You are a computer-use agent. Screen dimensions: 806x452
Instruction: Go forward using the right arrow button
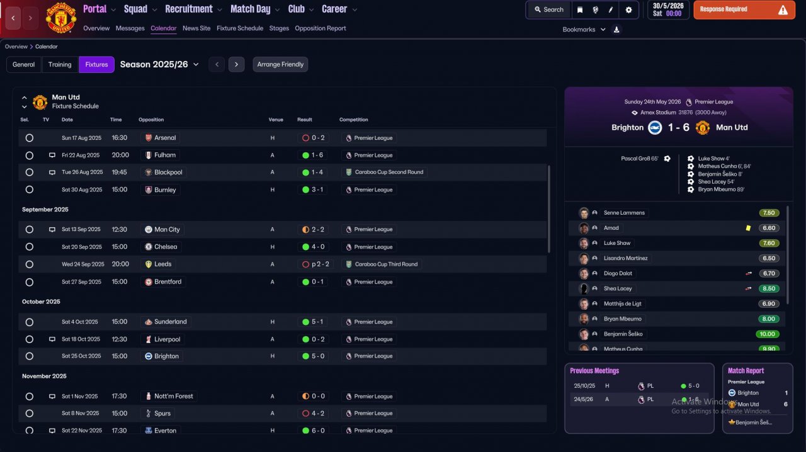coord(31,18)
